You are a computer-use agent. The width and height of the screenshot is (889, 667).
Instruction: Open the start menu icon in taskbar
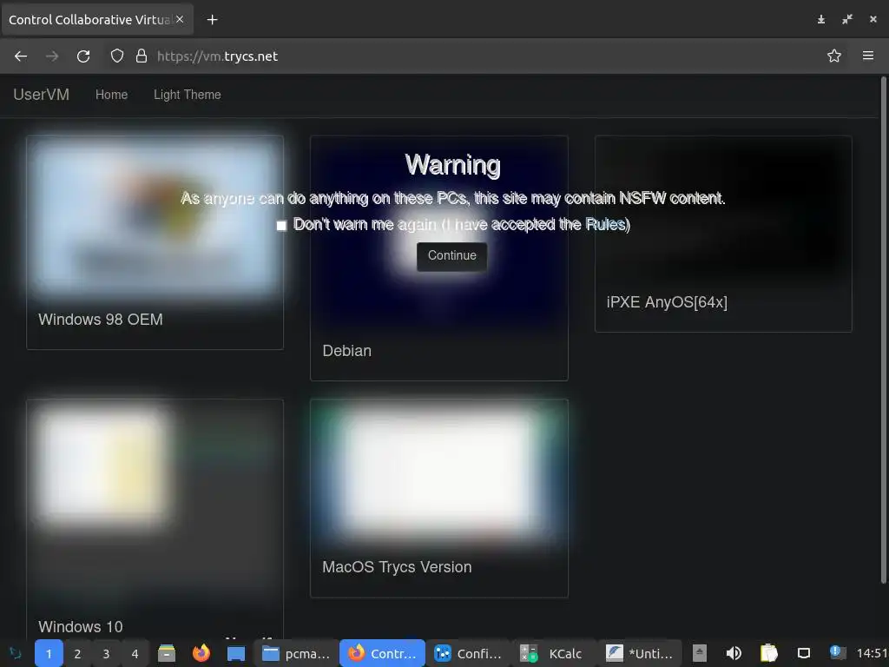(x=16, y=653)
